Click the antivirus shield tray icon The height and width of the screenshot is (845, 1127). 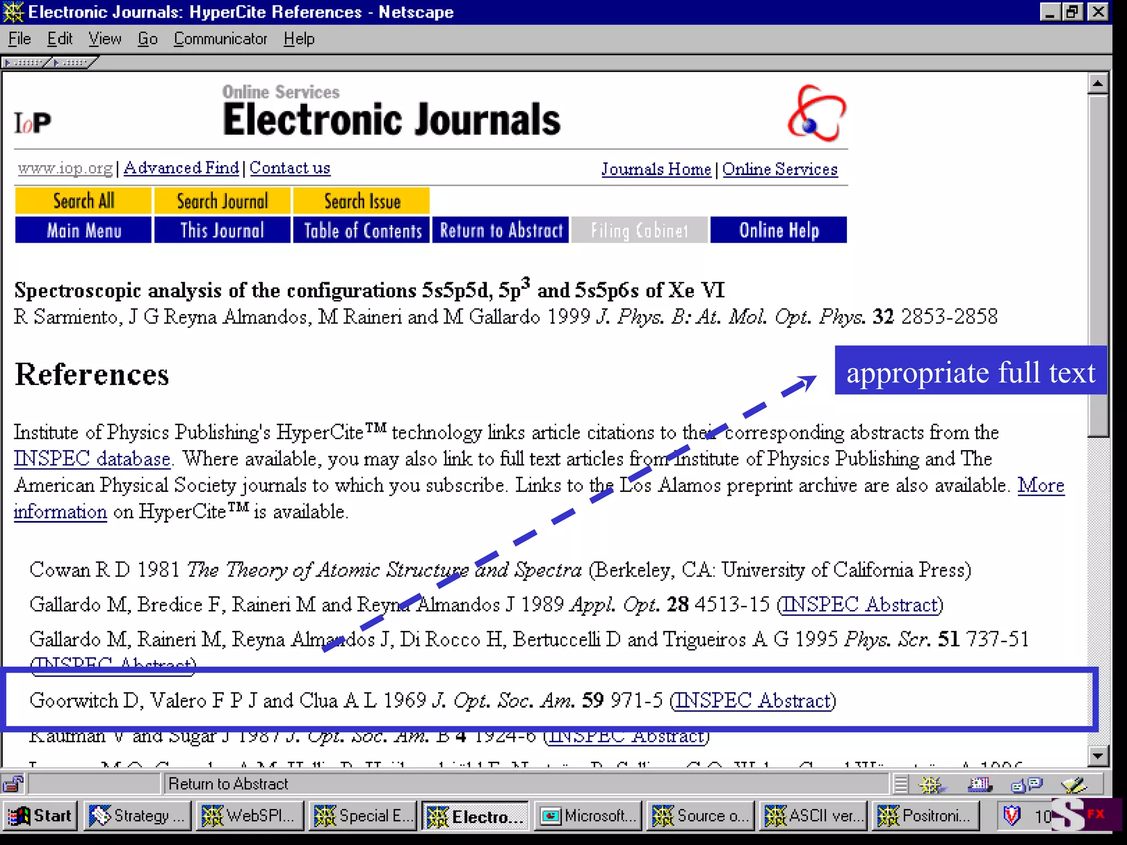coord(1011,815)
